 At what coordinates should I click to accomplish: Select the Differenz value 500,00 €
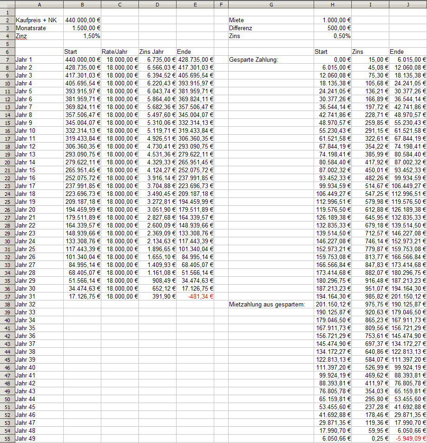tap(333, 28)
